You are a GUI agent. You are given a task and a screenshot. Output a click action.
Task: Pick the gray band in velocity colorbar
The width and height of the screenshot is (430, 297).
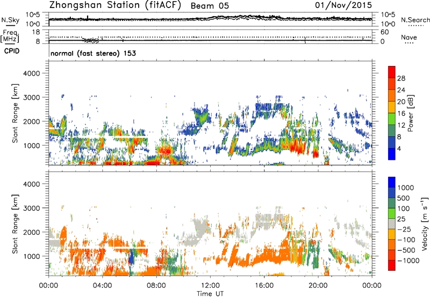click(392, 224)
